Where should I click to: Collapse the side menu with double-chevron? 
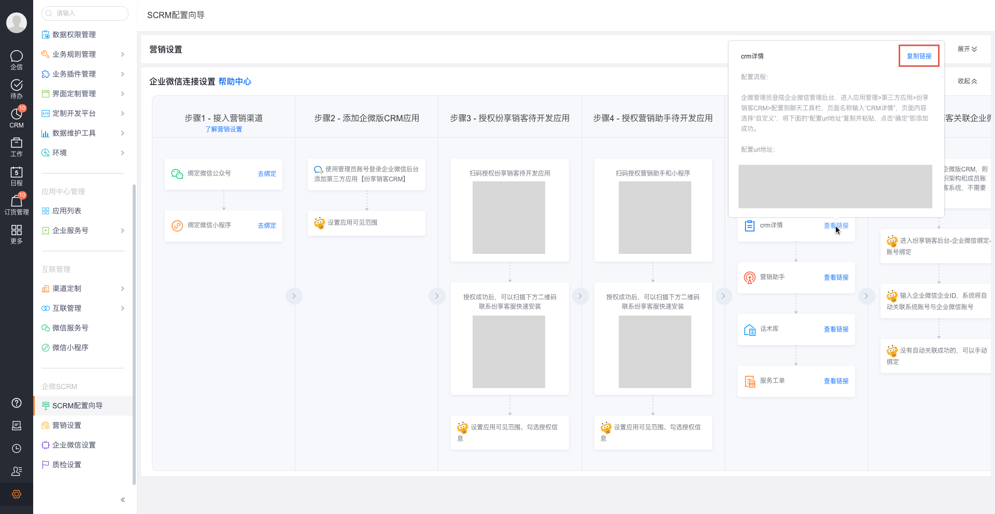tap(123, 499)
